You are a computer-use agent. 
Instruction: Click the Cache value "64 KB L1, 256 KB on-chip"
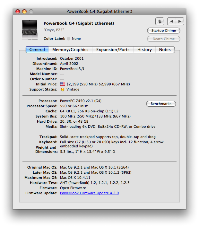click(82, 111)
